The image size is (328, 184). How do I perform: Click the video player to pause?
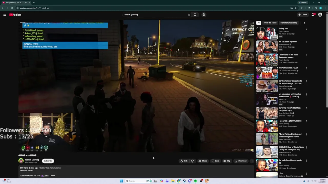[x=136, y=86]
